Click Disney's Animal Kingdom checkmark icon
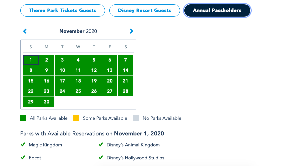 pyautogui.click(x=101, y=145)
